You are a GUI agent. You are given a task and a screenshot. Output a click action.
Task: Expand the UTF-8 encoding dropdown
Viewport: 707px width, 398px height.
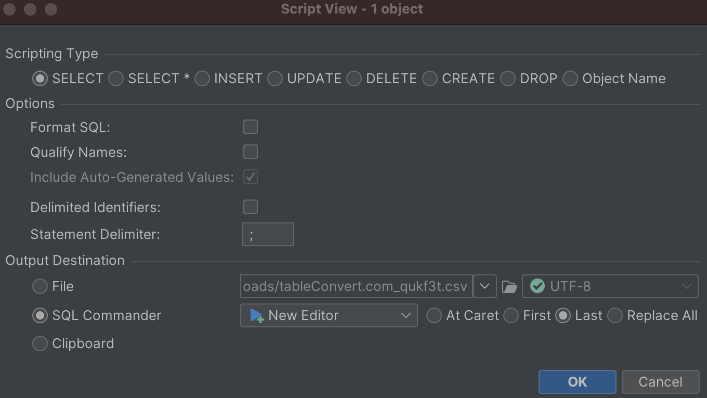(x=686, y=286)
